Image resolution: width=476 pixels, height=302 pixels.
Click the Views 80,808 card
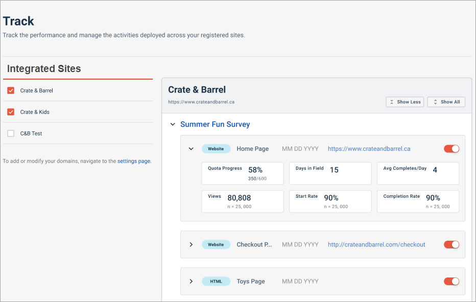click(x=243, y=201)
